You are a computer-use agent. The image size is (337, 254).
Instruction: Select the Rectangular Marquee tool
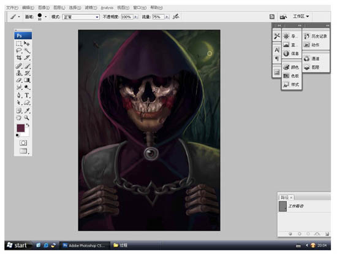19,44
